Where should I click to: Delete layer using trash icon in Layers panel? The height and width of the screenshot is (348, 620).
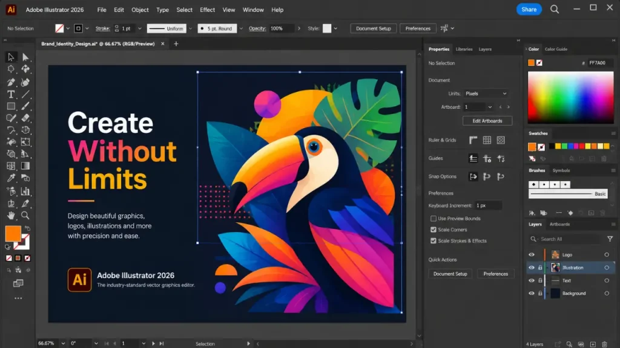click(604, 344)
